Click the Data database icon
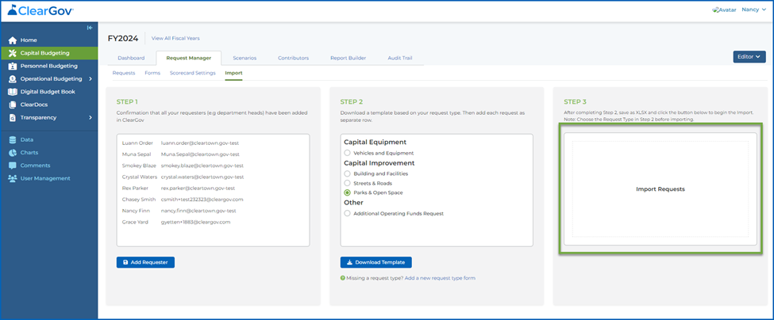Image resolution: width=774 pixels, height=320 pixels. 13,140
